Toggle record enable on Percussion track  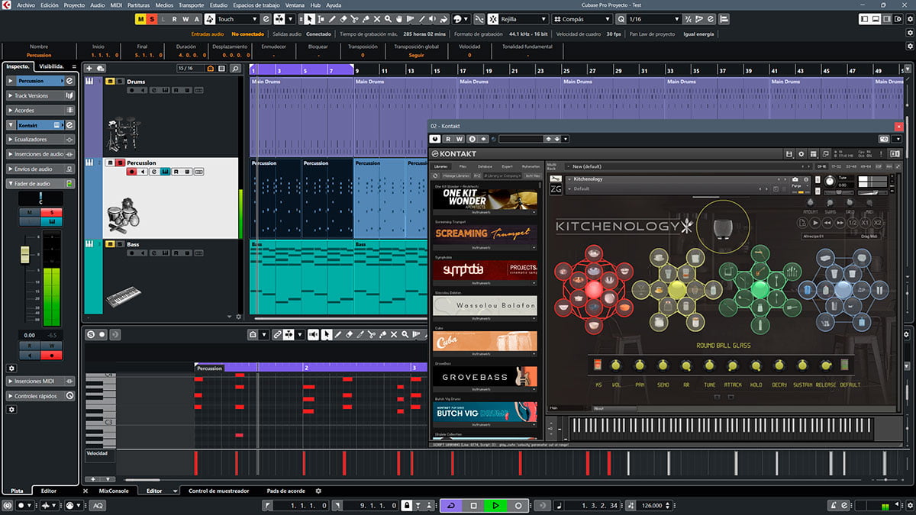coord(131,172)
